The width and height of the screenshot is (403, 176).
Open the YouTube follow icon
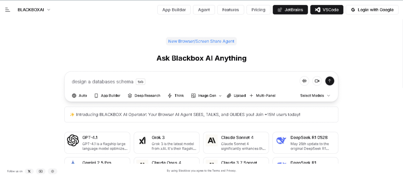41,171
